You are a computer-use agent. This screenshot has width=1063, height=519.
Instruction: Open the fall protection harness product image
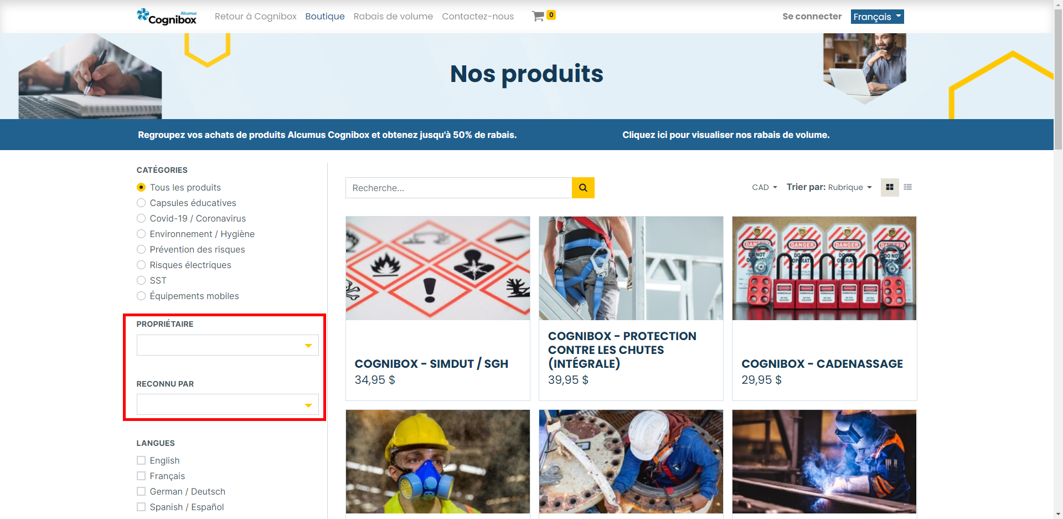pos(631,268)
